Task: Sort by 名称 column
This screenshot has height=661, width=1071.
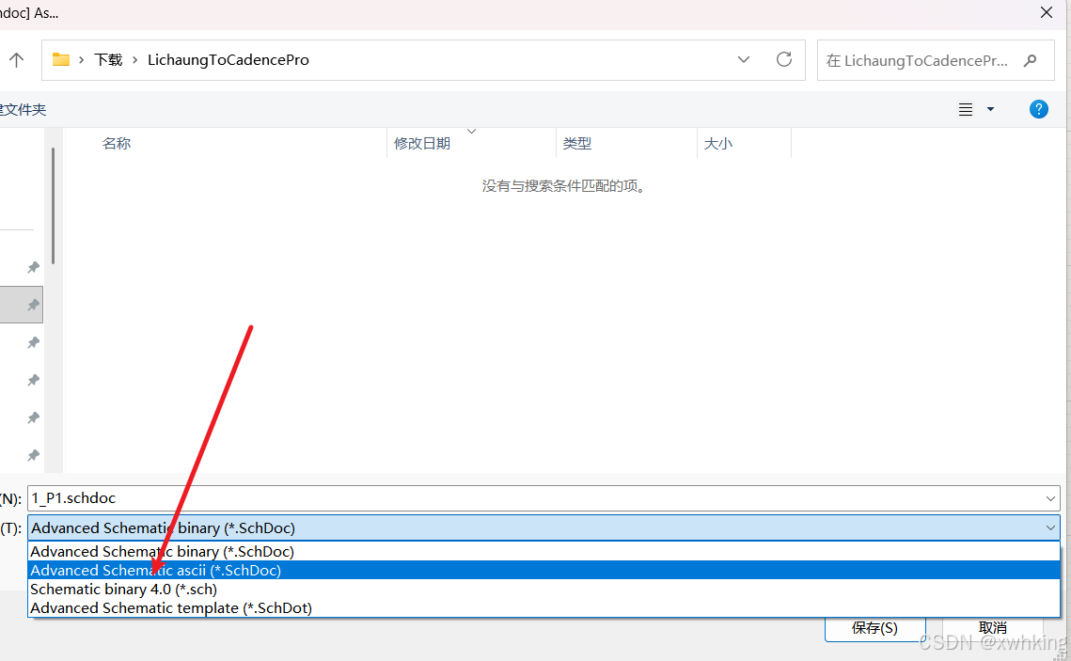Action: click(x=116, y=144)
